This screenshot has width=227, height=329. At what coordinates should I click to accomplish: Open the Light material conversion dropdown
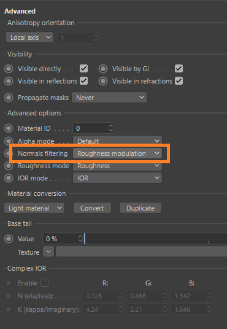[x=34, y=208]
